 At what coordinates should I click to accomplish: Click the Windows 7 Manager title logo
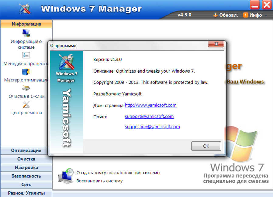point(25,9)
